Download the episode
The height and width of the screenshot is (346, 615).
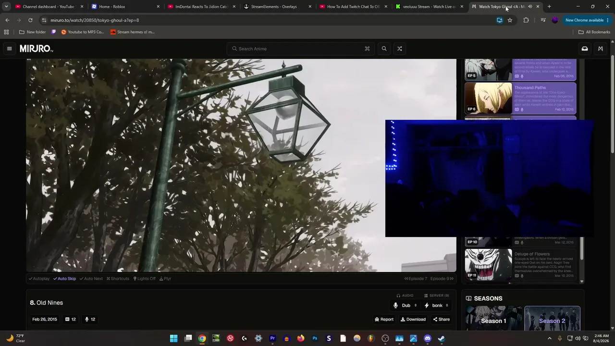click(413, 320)
